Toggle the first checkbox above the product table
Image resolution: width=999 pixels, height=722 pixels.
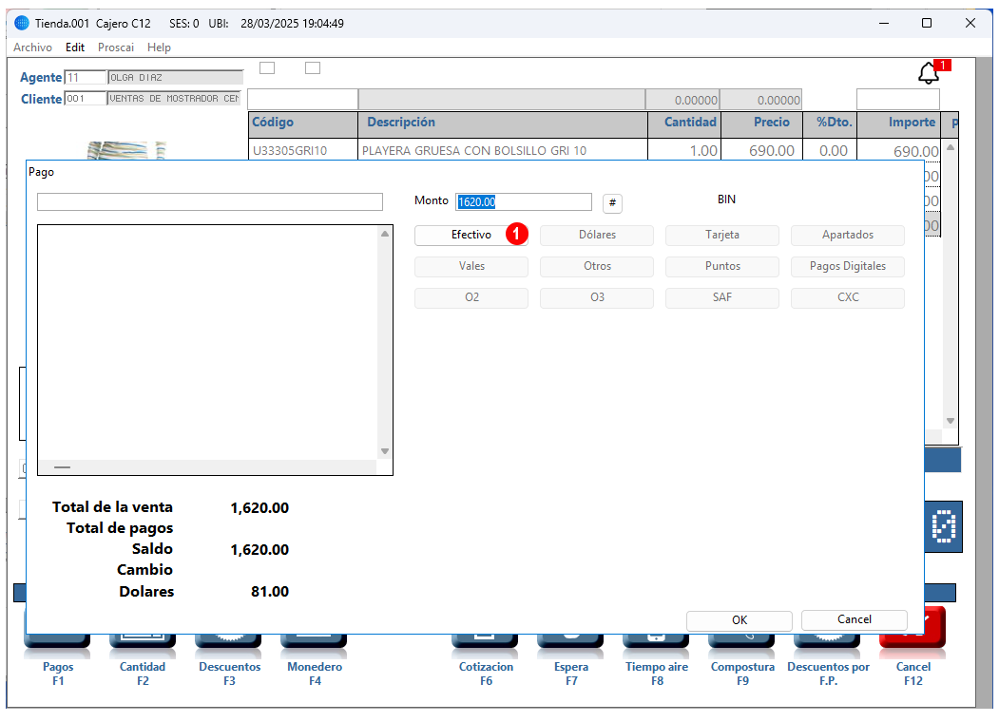click(267, 67)
